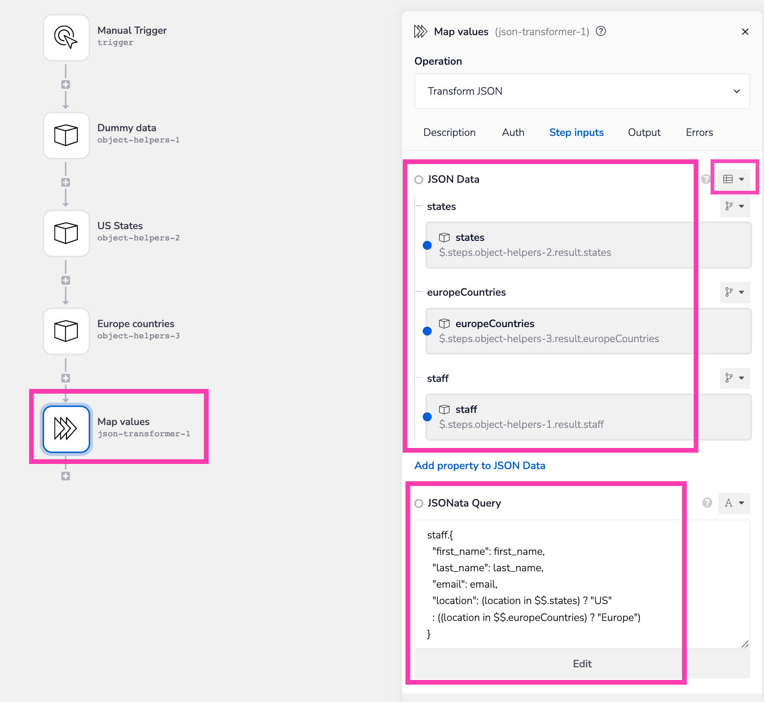Select the US States cube icon
The height and width of the screenshot is (702, 764).
(66, 233)
